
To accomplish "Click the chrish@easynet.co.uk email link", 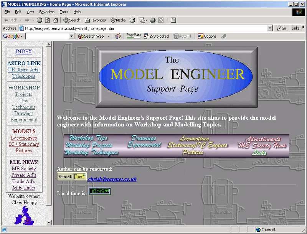I will (112, 179).
